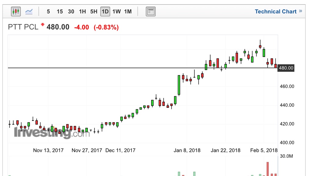Click the double-chevron next to Technical Chart
Image resolution: width=309 pixels, height=176 pixels.
coord(300,11)
